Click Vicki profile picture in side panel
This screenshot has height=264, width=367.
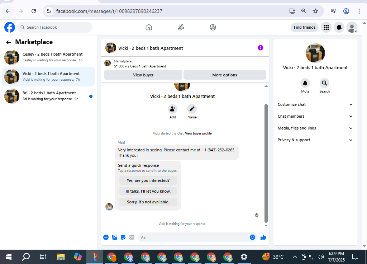[x=315, y=53]
